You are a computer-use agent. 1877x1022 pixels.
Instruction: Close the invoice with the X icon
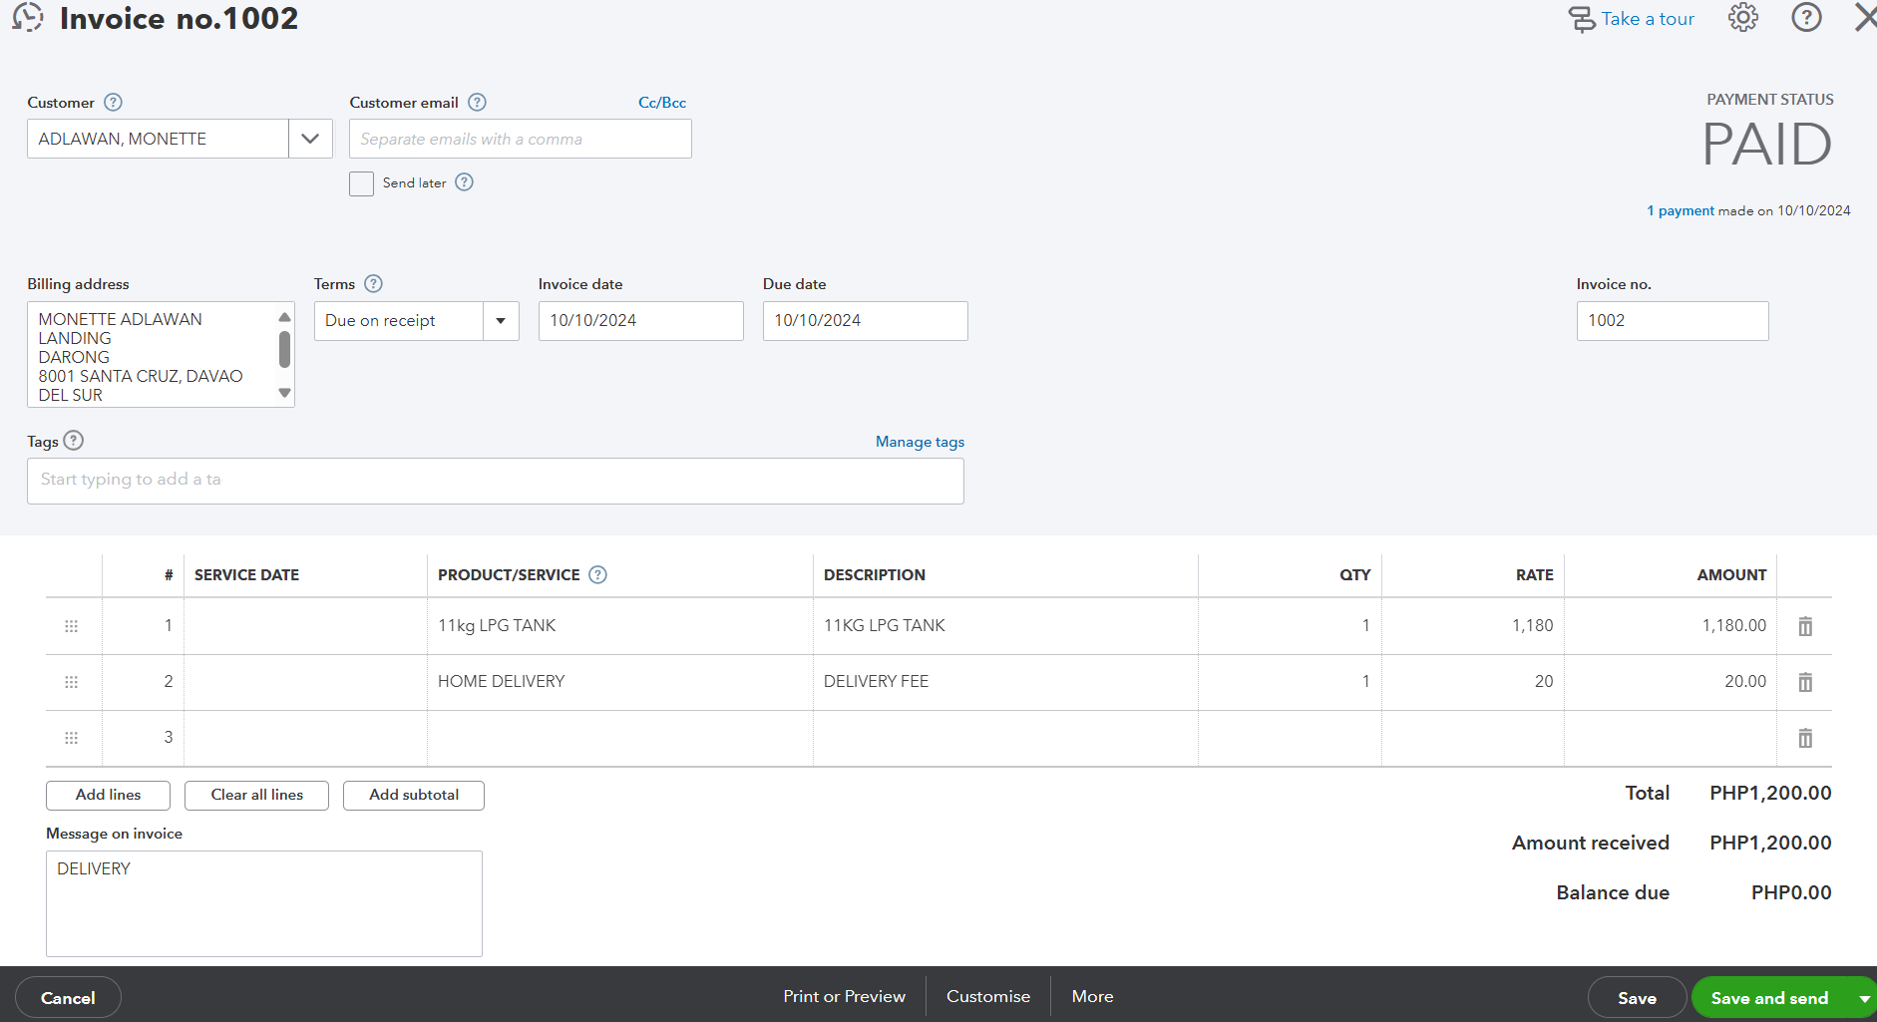[1865, 18]
